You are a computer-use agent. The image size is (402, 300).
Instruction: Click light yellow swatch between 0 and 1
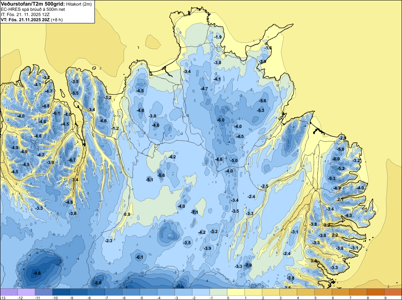236,292
